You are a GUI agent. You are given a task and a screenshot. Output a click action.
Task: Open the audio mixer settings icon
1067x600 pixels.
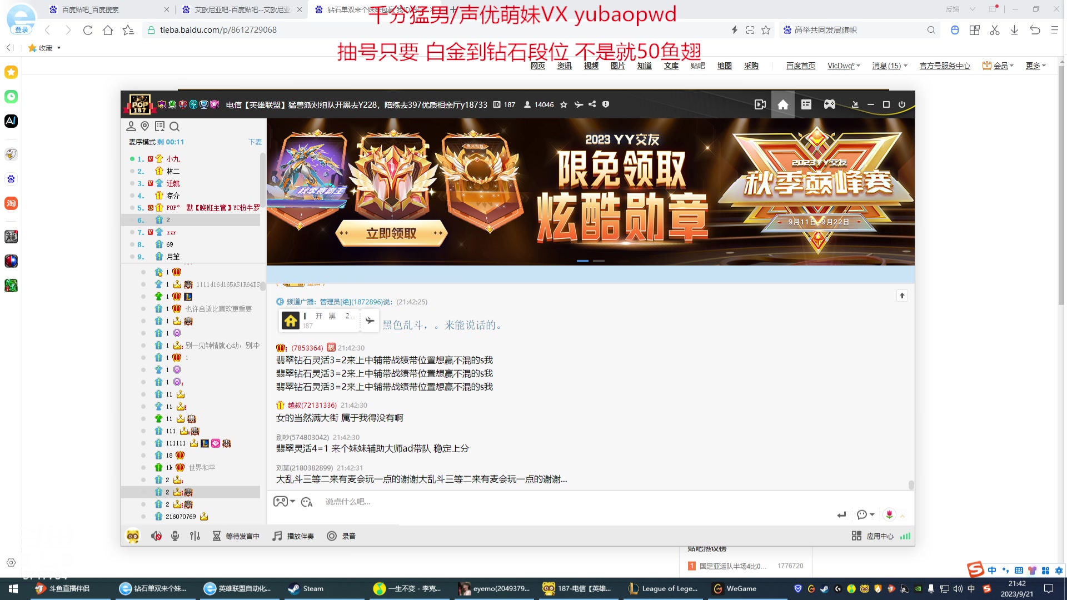pos(195,536)
